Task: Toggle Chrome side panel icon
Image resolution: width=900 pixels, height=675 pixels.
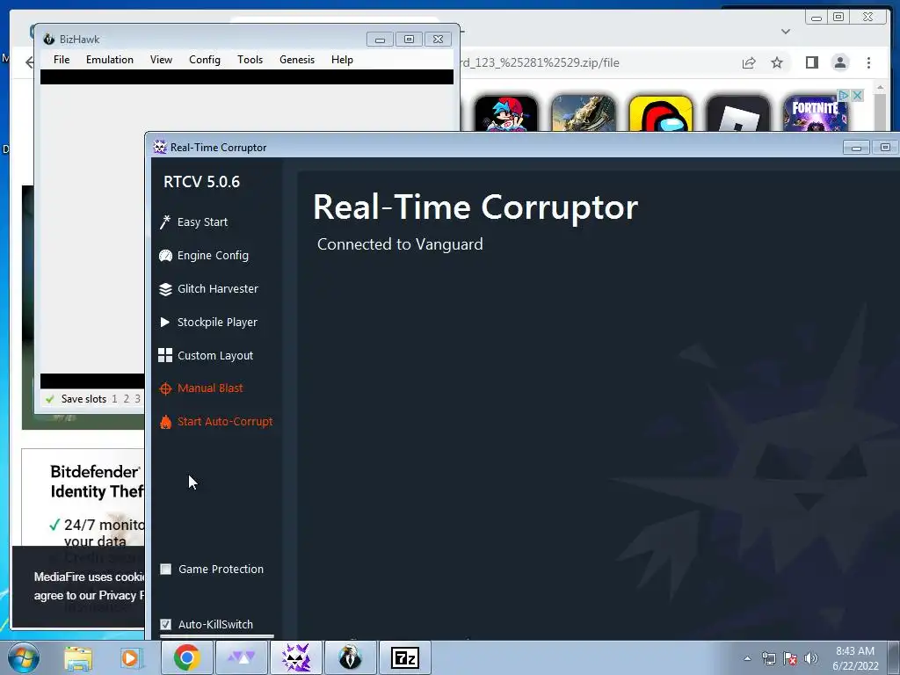Action: click(x=811, y=62)
